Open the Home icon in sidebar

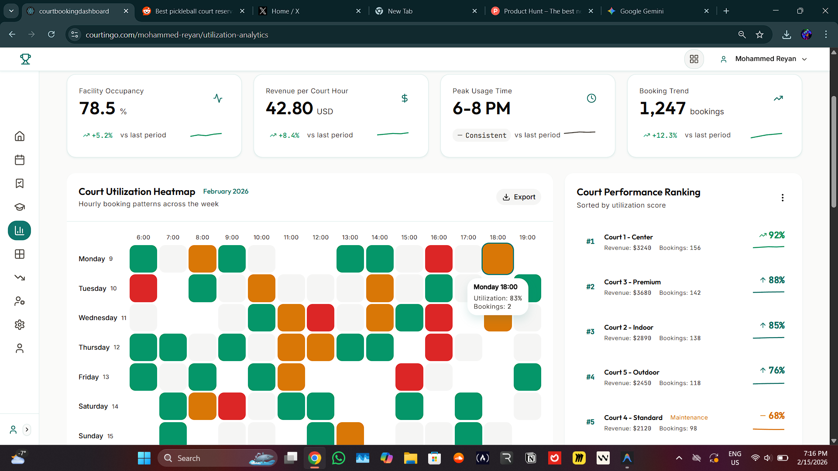coord(20,136)
